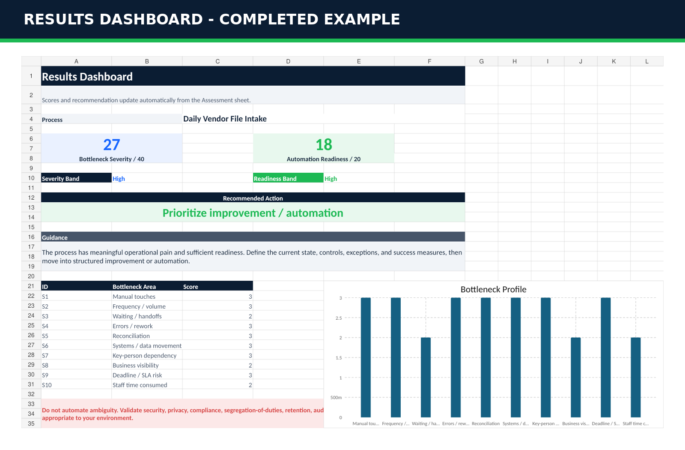Select the "Business visibility" cell
The image size is (685, 450).
point(147,365)
